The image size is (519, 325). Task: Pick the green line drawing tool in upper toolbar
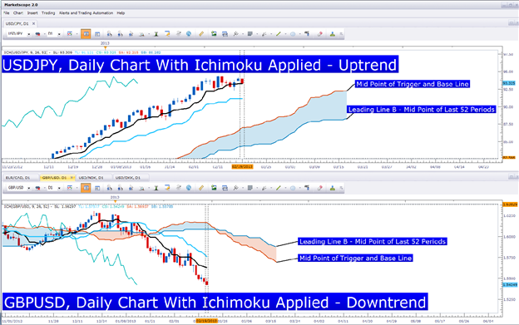pyautogui.click(x=279, y=34)
